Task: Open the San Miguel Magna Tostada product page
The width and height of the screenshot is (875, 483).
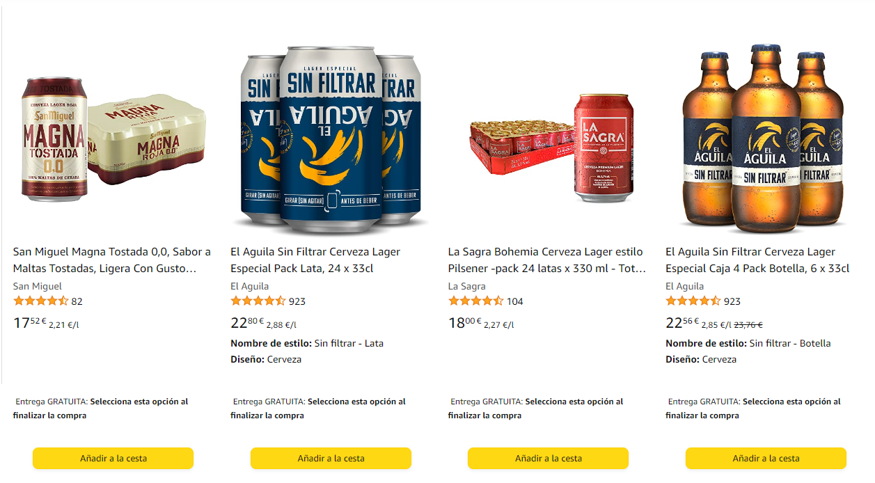Action: coord(111,259)
